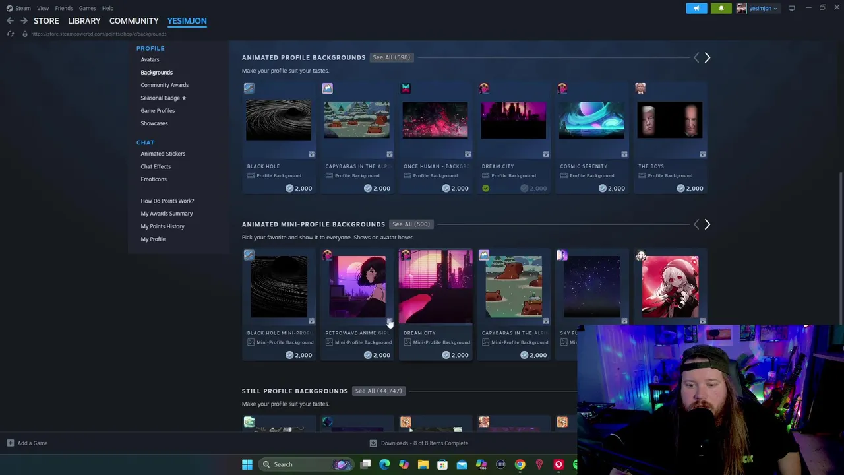844x475 pixels.
Task: Open Showcases in the sidebar
Action: click(154, 123)
